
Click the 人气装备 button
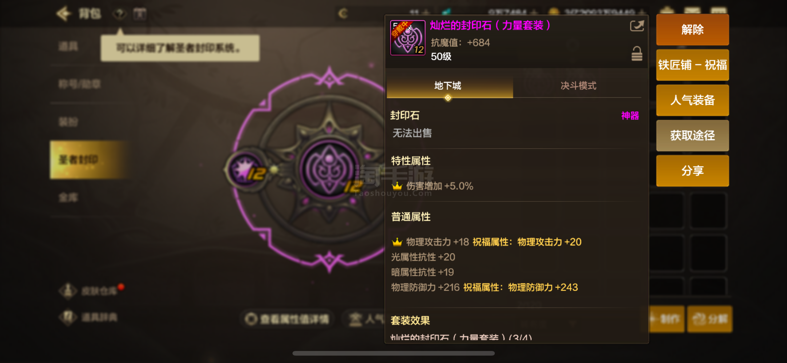click(692, 100)
